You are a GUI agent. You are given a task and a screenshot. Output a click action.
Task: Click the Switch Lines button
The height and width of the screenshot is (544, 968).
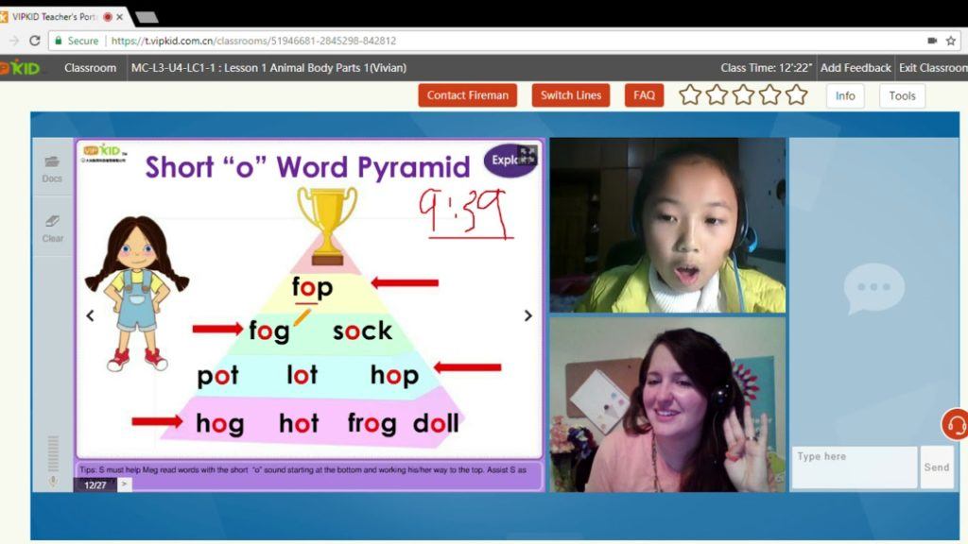(570, 95)
